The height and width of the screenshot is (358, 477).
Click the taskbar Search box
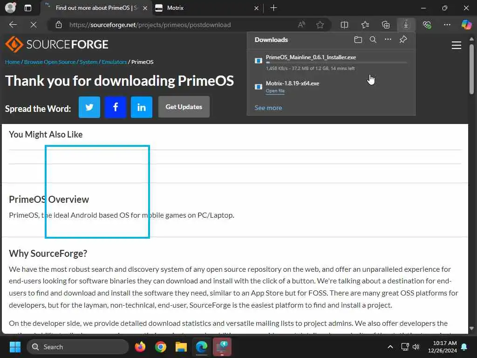point(78,347)
